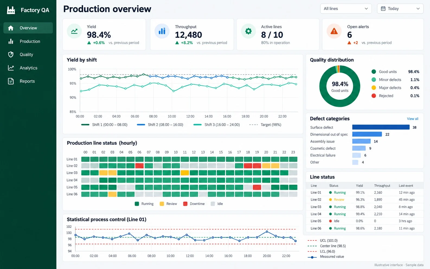
Task: Toggle Shift 3 series in legend
Action: tap(217, 125)
